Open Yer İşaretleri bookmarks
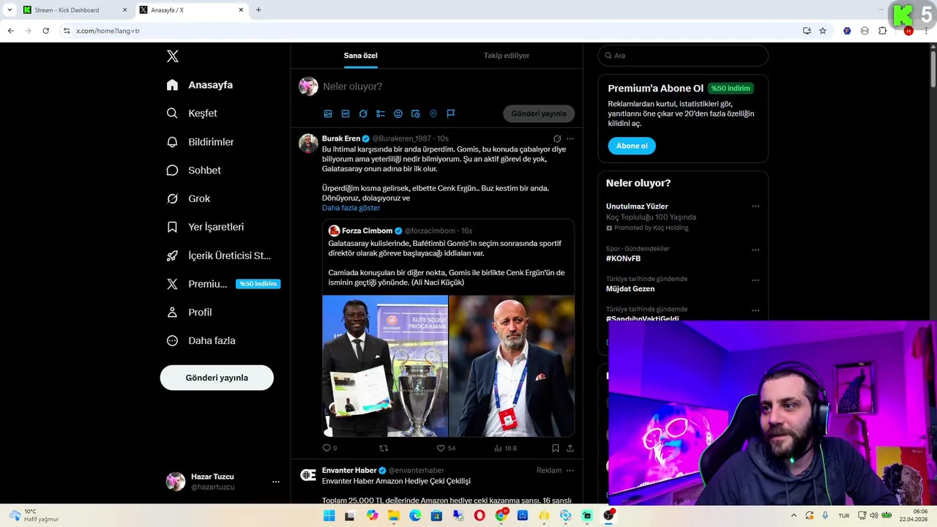Image resolution: width=937 pixels, height=527 pixels. pos(205,227)
